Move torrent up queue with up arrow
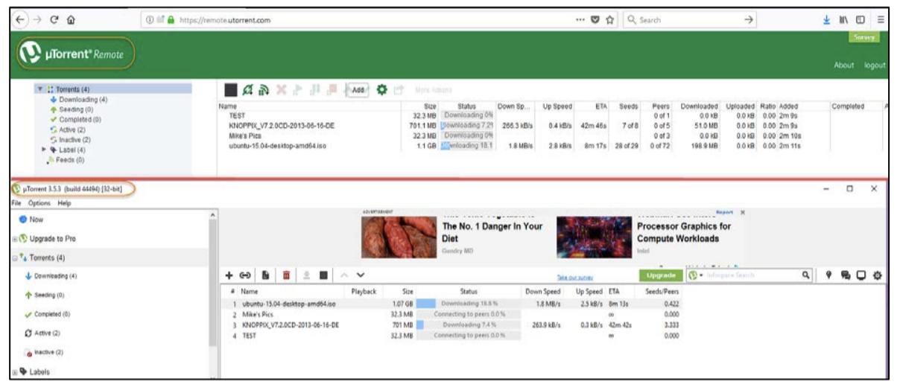 [345, 275]
